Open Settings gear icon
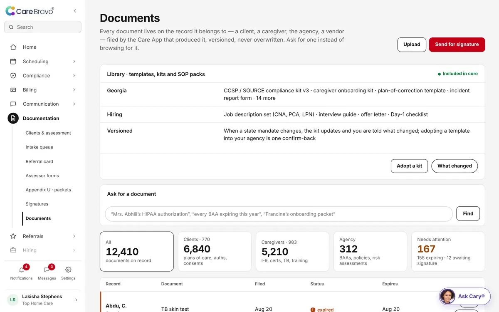 click(68, 270)
